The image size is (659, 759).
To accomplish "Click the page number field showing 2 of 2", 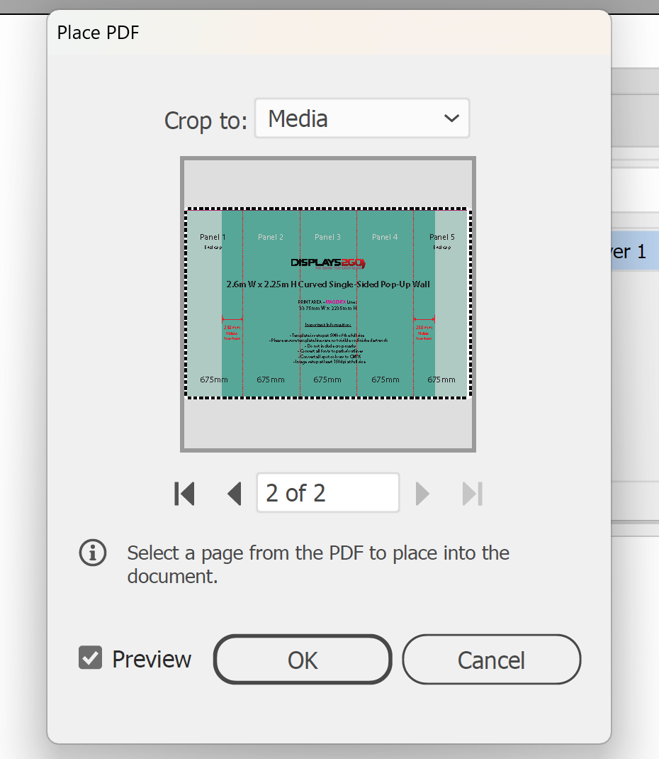I will pyautogui.click(x=328, y=493).
